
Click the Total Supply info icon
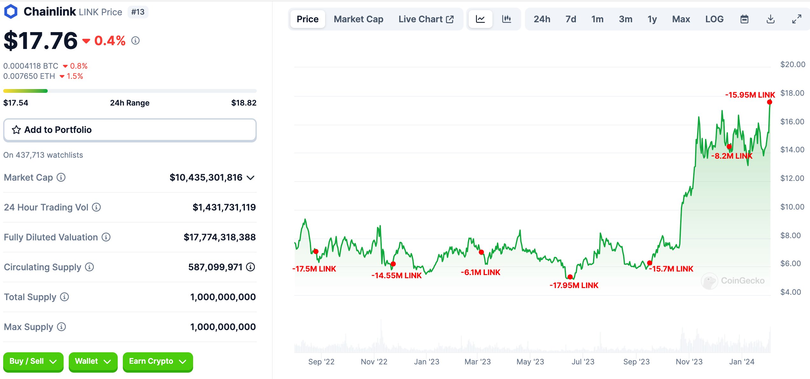tap(65, 297)
